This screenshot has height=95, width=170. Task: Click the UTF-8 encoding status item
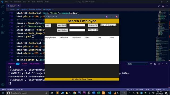click(147, 90)
